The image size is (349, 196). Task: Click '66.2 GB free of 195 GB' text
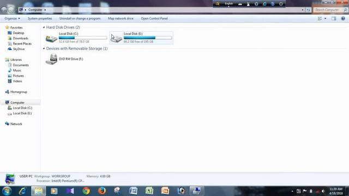139,41
